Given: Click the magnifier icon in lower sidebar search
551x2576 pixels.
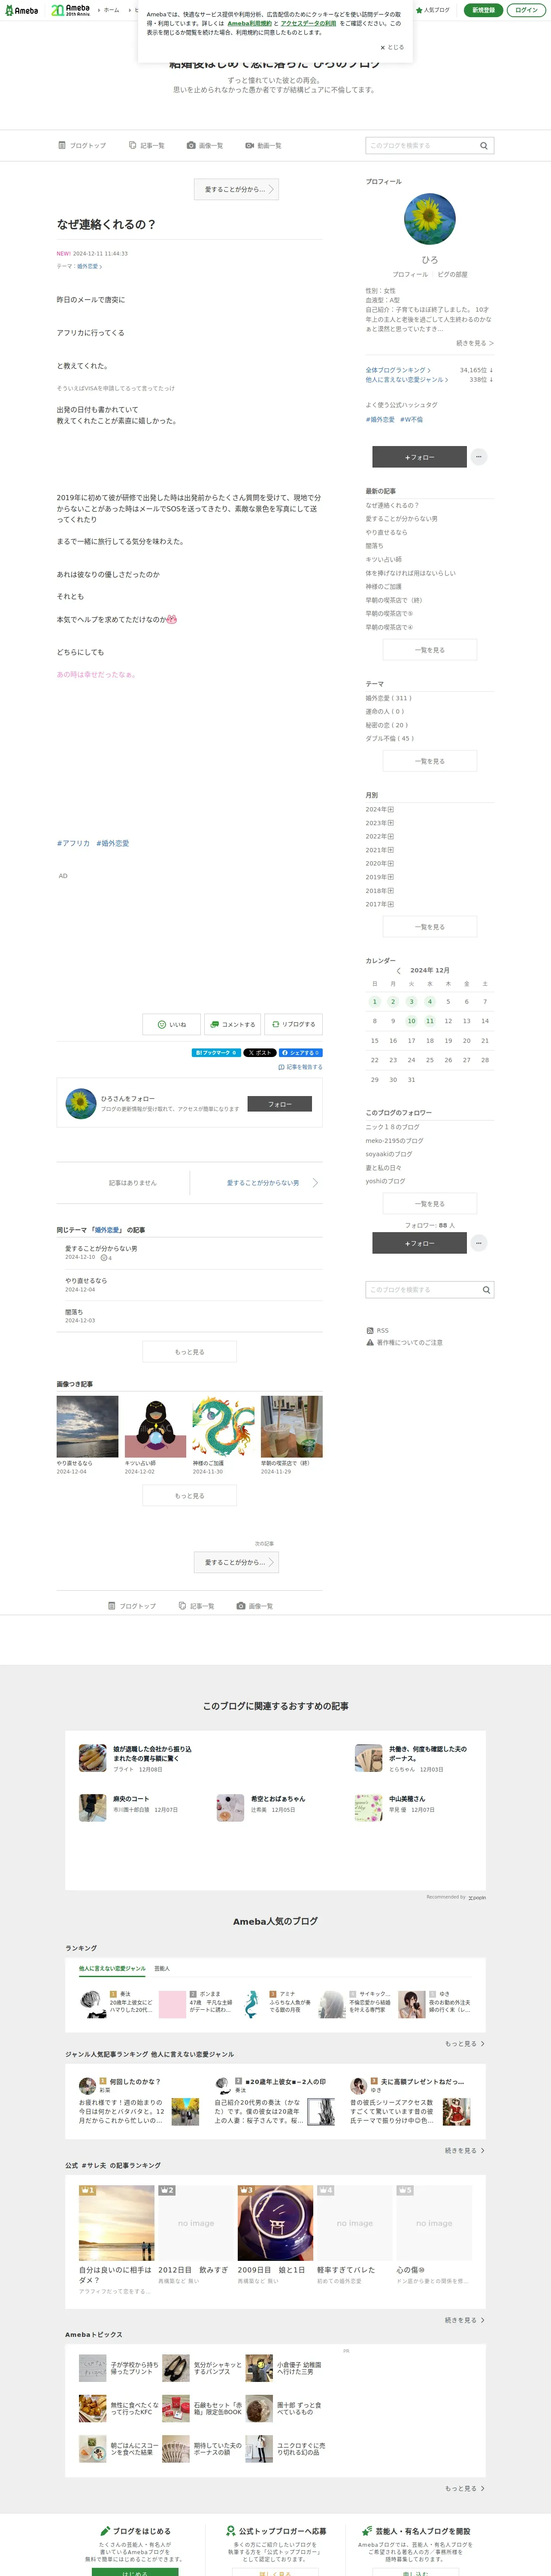Looking at the screenshot, I should tap(486, 1290).
